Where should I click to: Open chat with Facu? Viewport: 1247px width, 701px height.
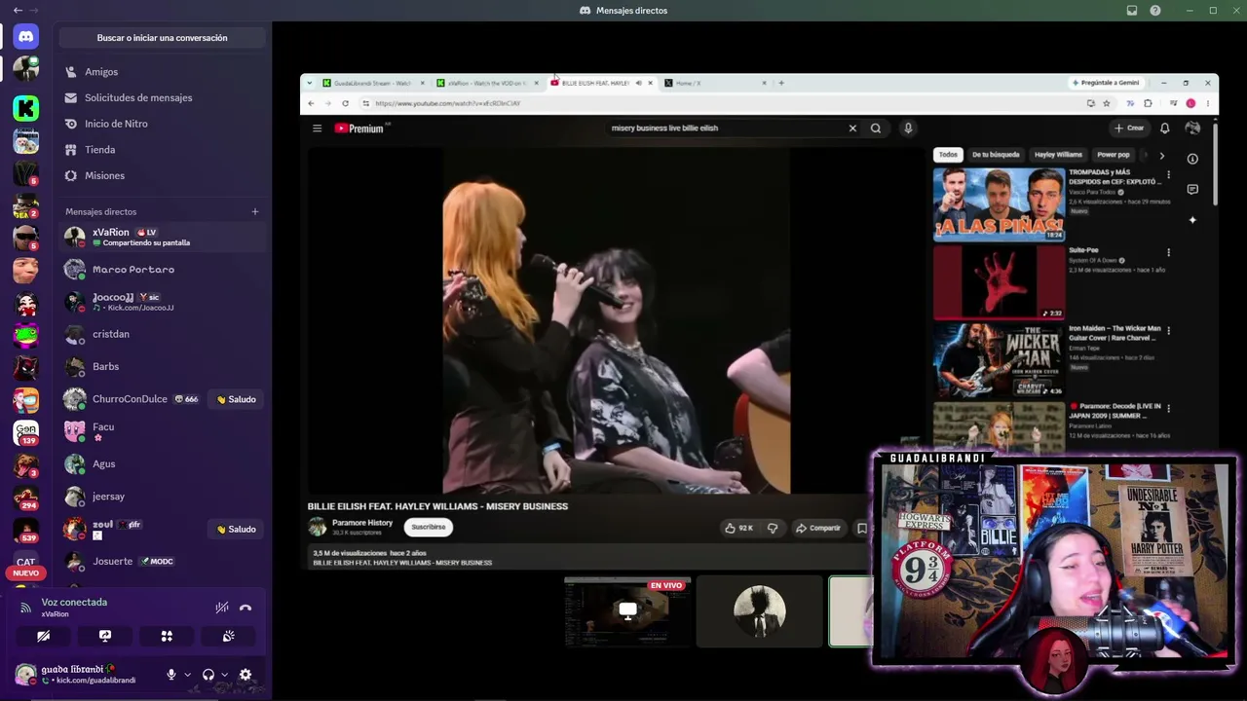(x=162, y=431)
